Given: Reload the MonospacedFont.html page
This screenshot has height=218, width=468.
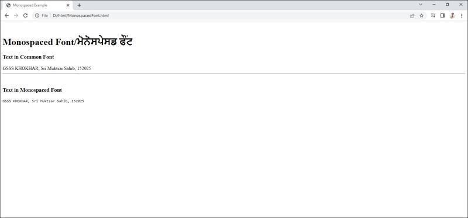Looking at the screenshot, I should point(25,16).
